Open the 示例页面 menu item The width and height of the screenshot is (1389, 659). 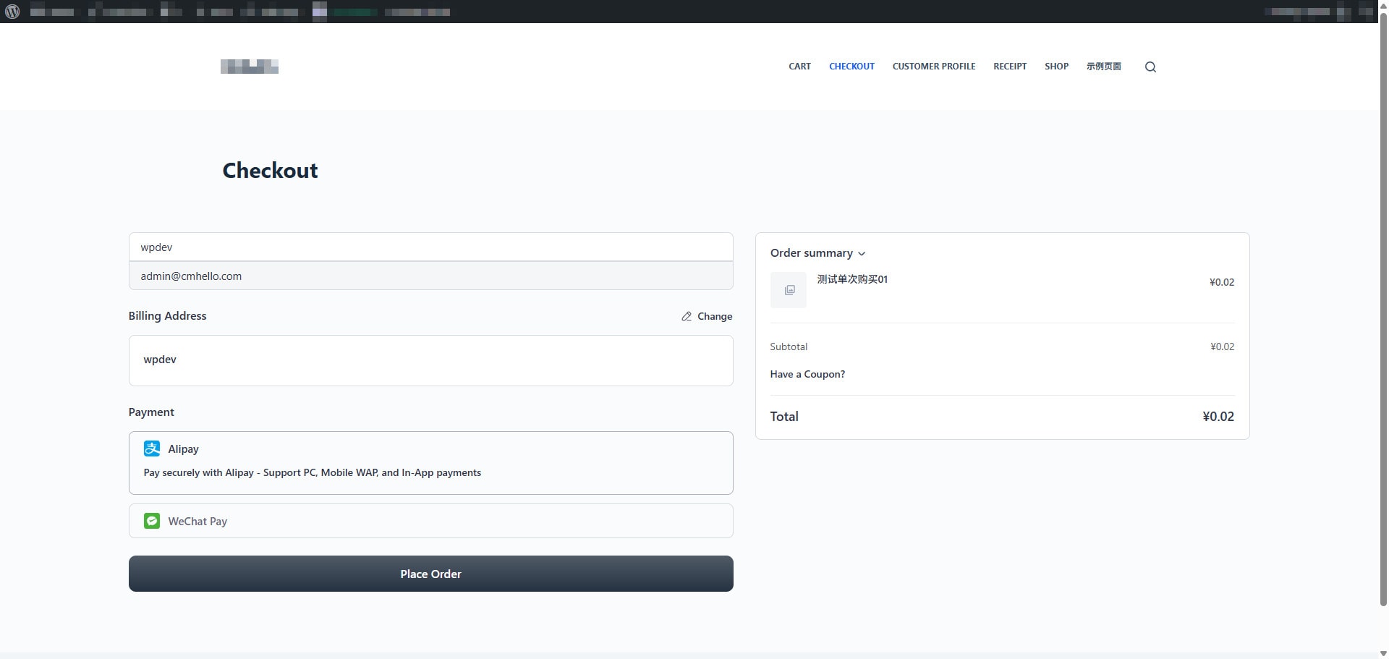(1104, 66)
